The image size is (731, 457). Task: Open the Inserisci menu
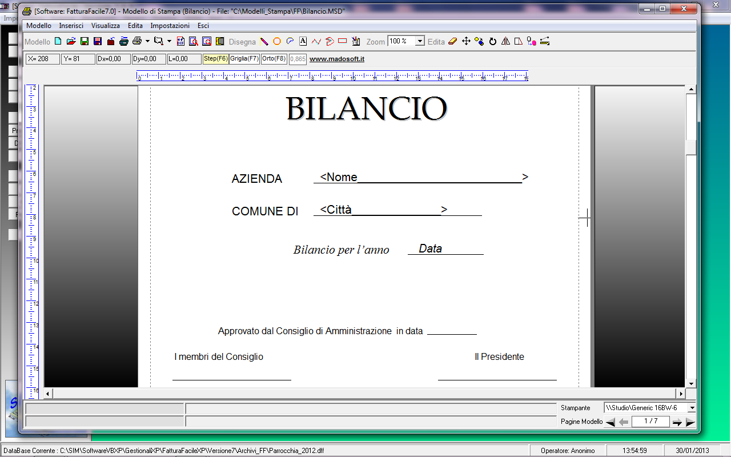point(71,26)
